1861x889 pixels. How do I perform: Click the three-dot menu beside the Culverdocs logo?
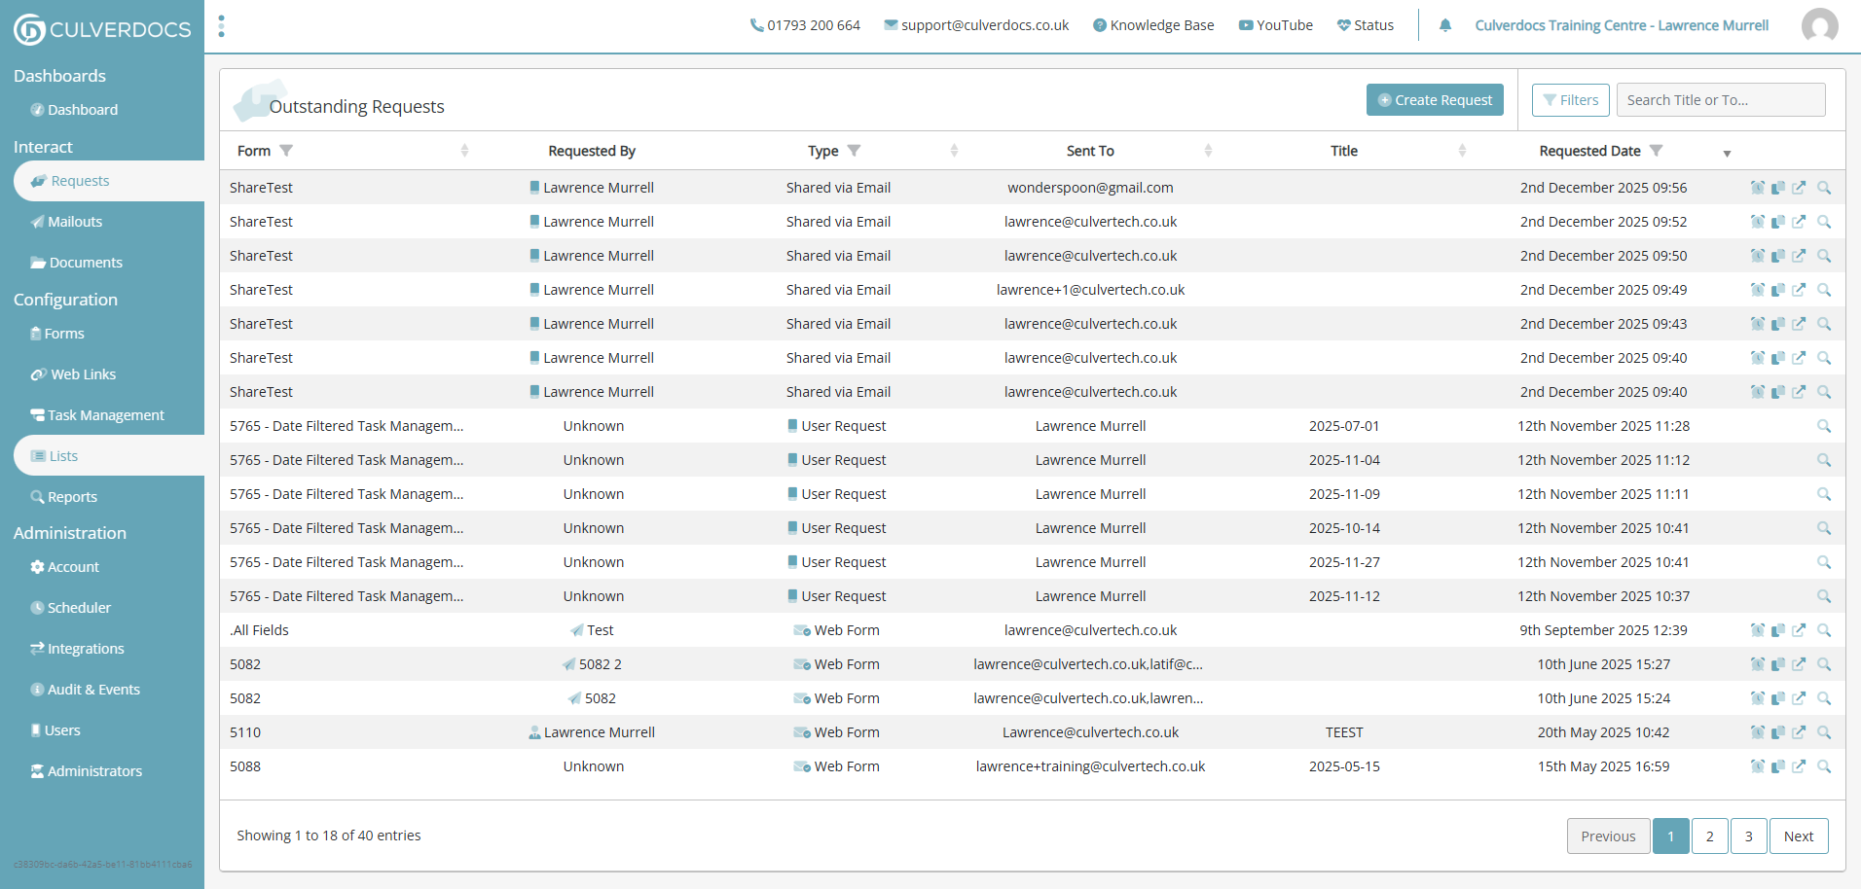[x=222, y=26]
